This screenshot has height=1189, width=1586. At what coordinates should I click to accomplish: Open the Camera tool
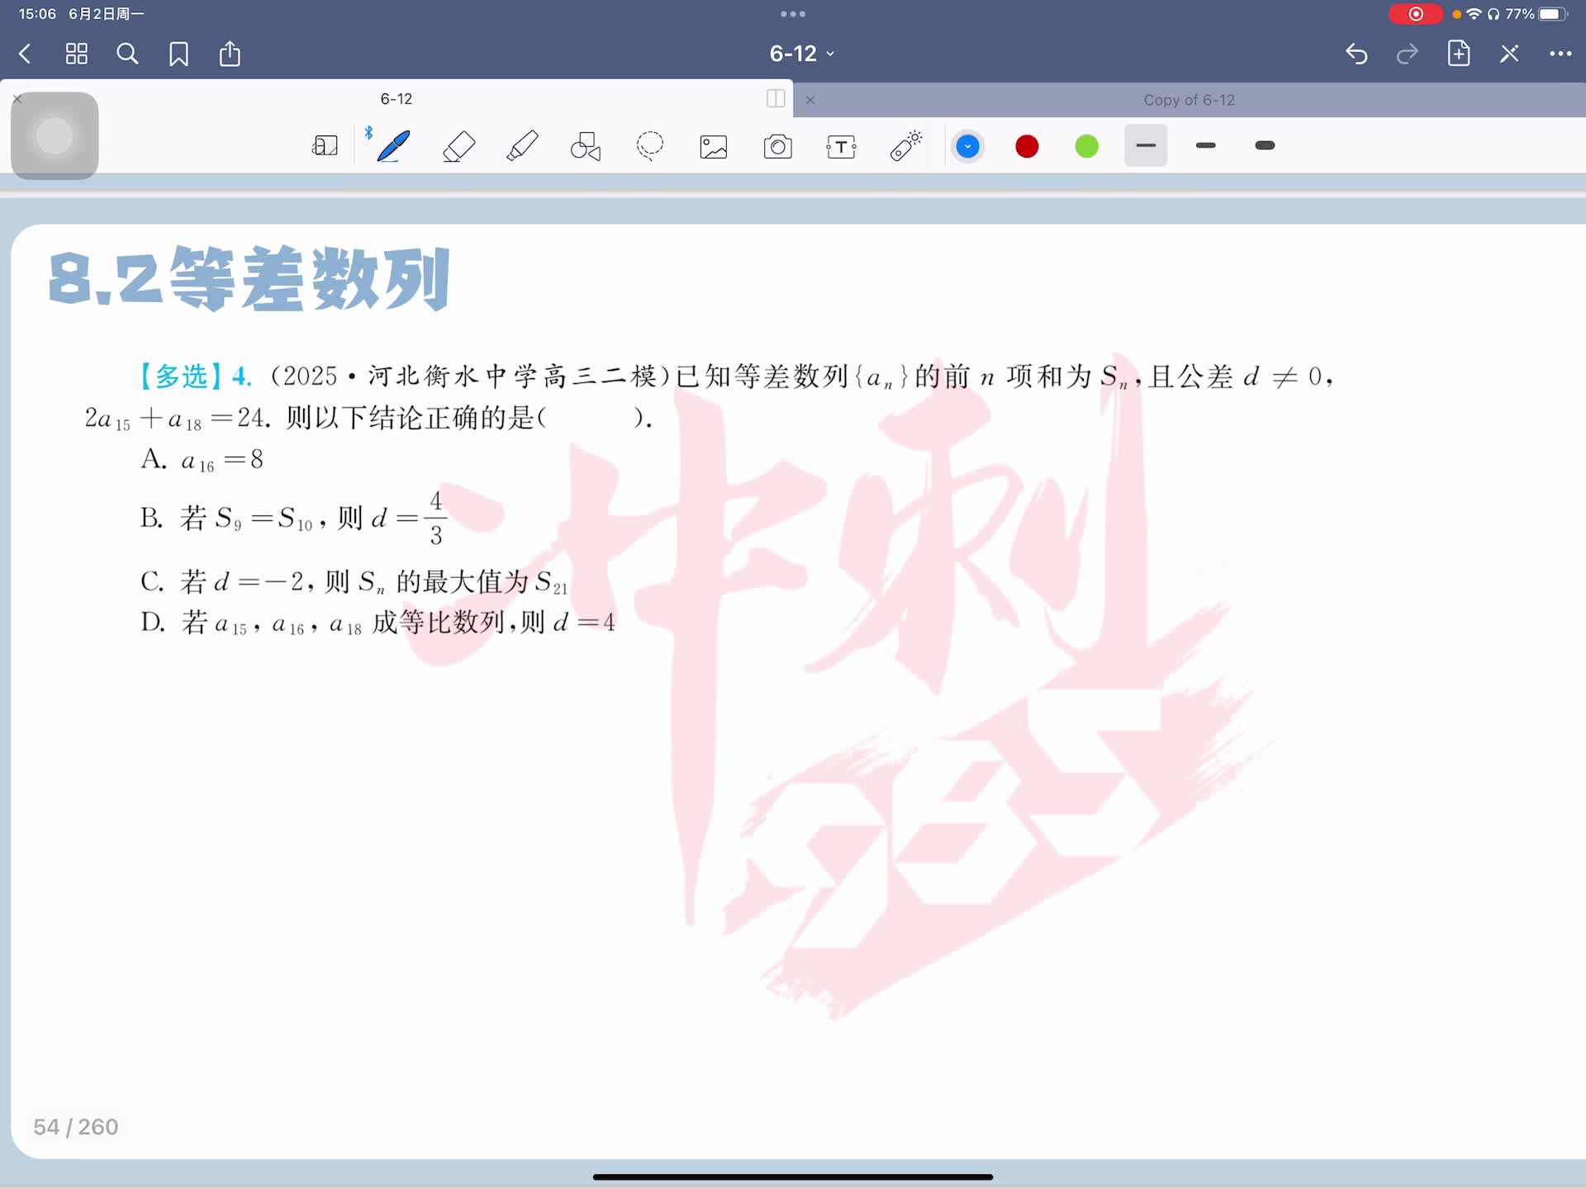pyautogui.click(x=777, y=147)
